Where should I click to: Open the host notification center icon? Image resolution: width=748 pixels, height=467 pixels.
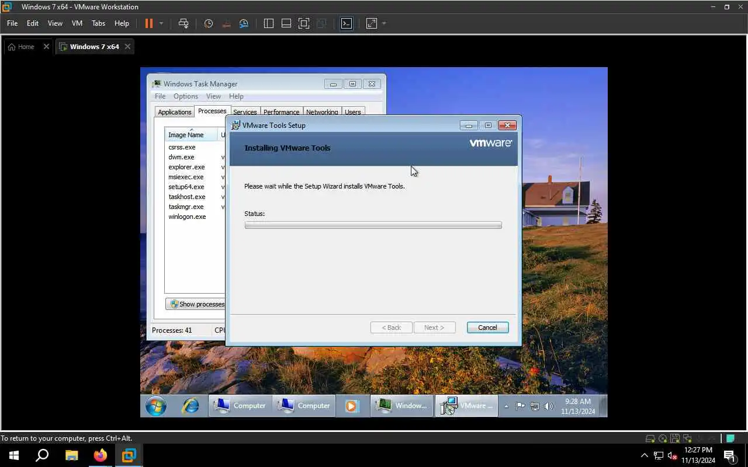(729, 455)
